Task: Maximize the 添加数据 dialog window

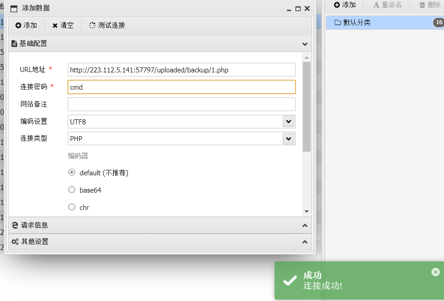Action: pos(298,9)
